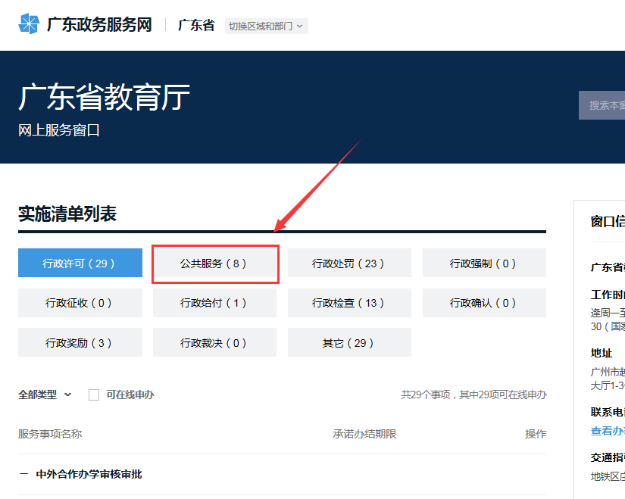625x499 pixels.
Task: Collapse the 中外合作办学审核审批 row
Action: click(24, 474)
